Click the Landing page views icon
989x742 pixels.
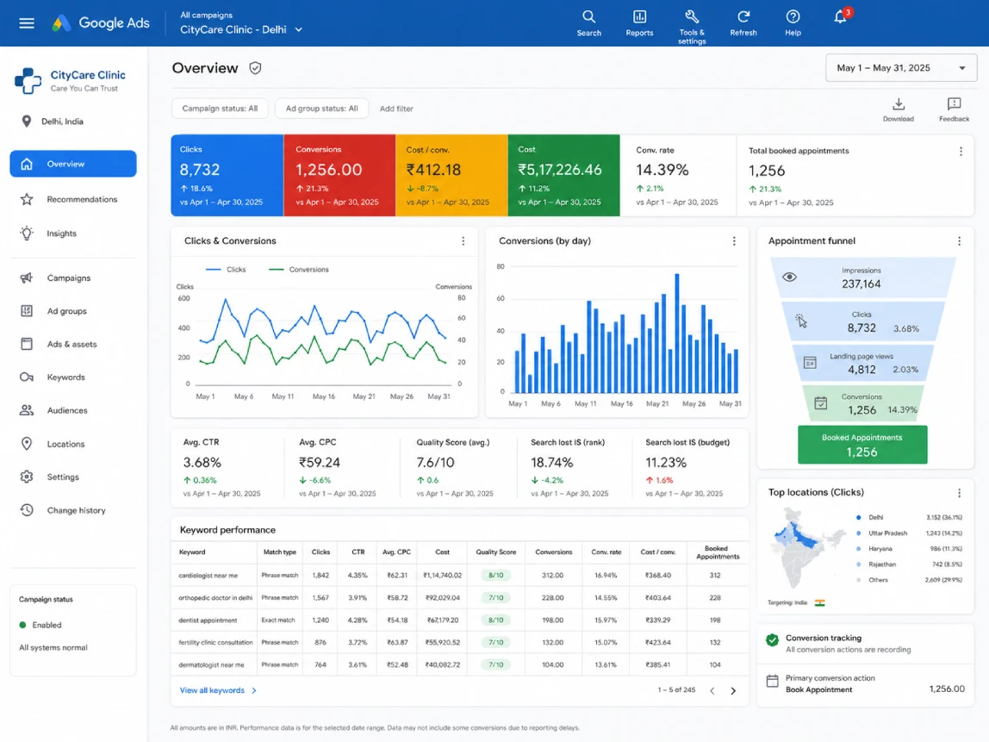[810, 363]
